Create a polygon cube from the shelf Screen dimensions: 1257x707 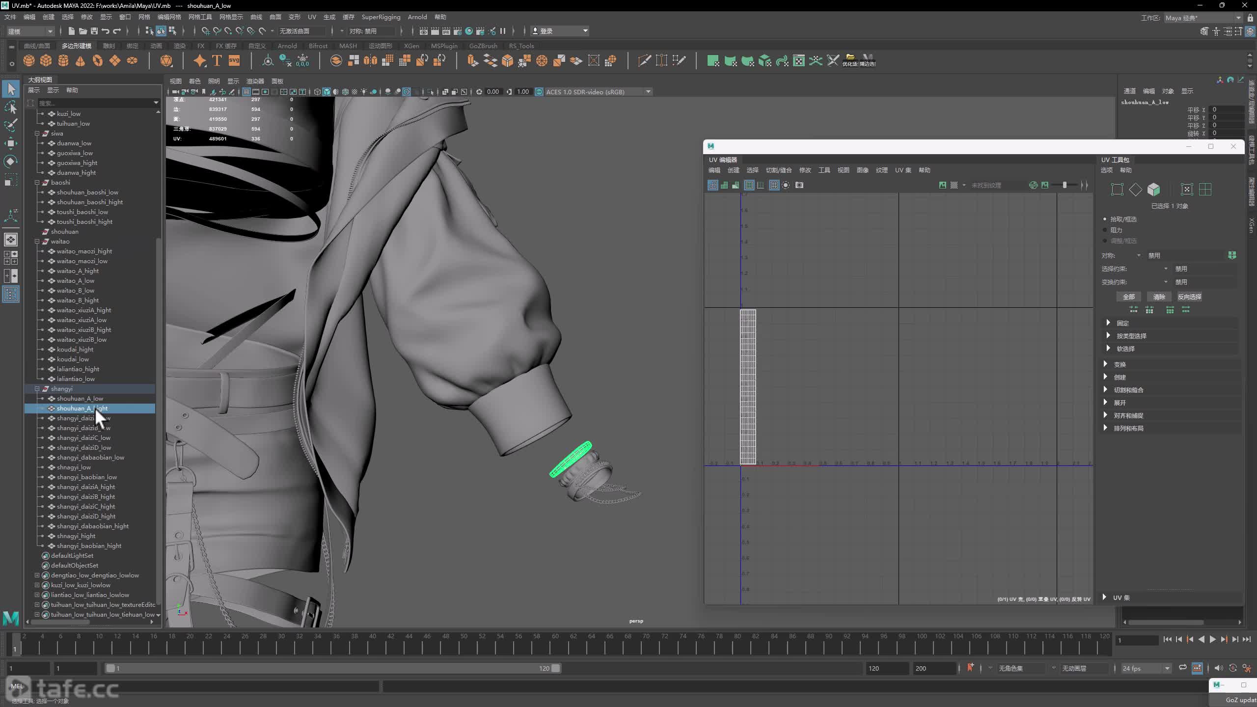[x=46, y=60]
